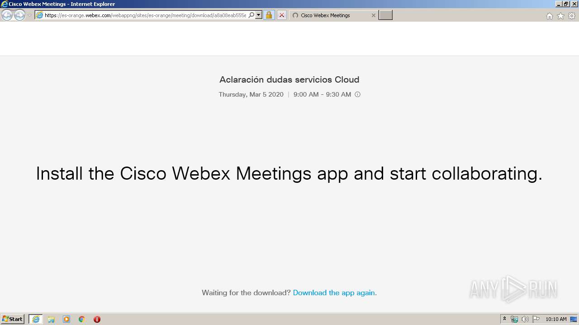Screen dimensions: 579x325
Task: Click the Internet Explorer taskbar icon
Action: click(36, 319)
